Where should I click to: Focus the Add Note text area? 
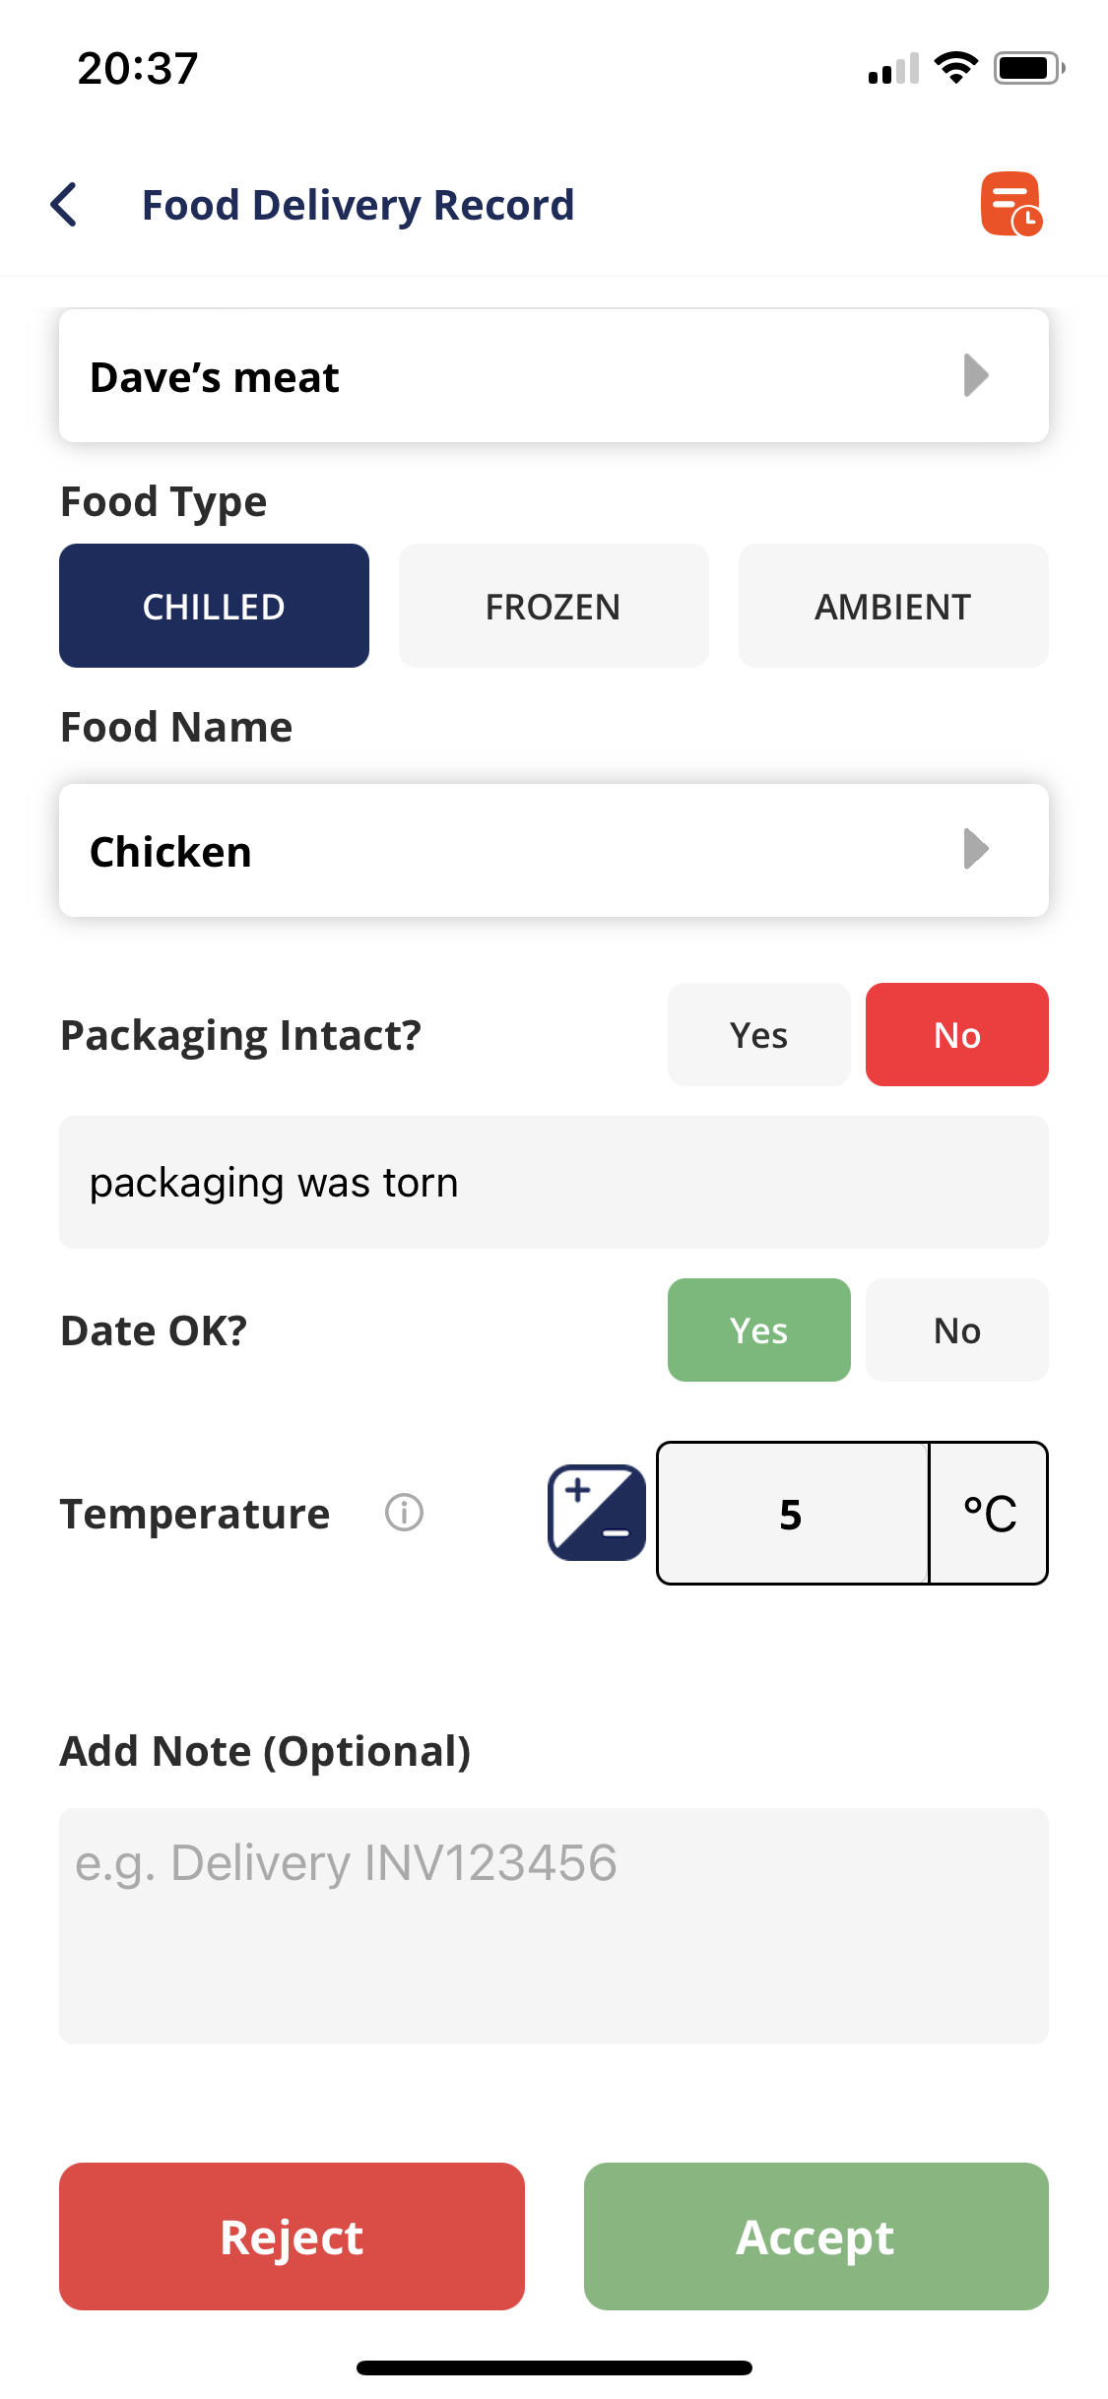554,1925
